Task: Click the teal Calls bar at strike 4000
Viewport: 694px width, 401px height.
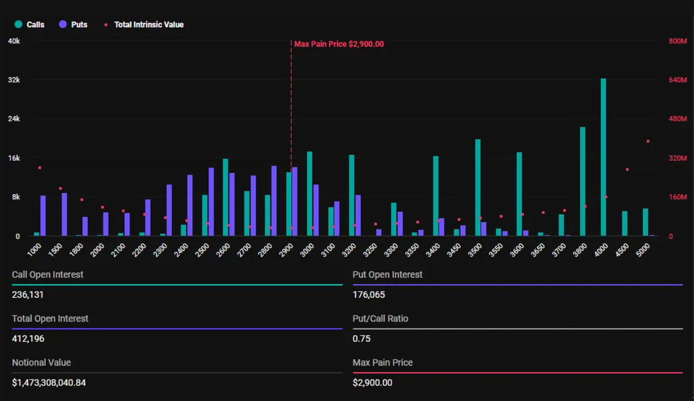Action: tap(603, 157)
